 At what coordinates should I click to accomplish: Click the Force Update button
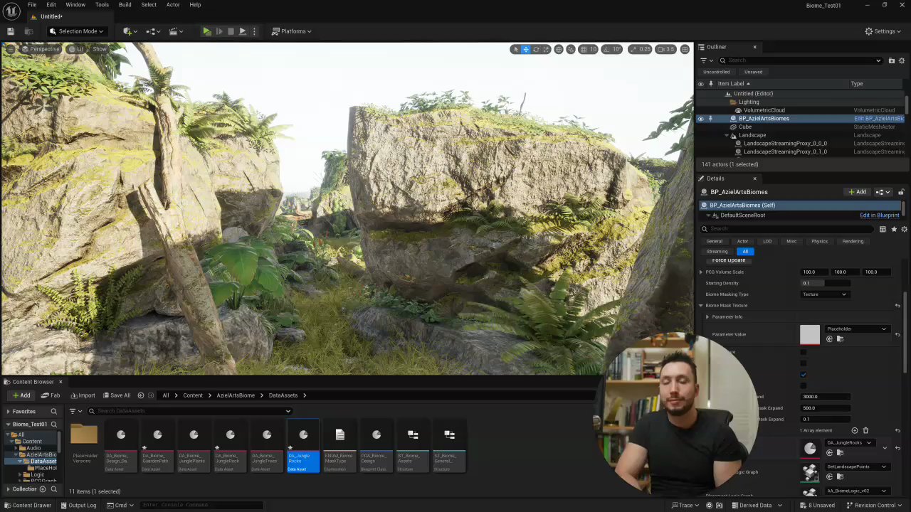pos(728,260)
